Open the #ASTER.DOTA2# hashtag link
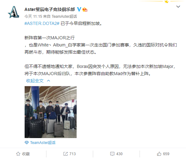The image size is (186, 158). [42, 23]
